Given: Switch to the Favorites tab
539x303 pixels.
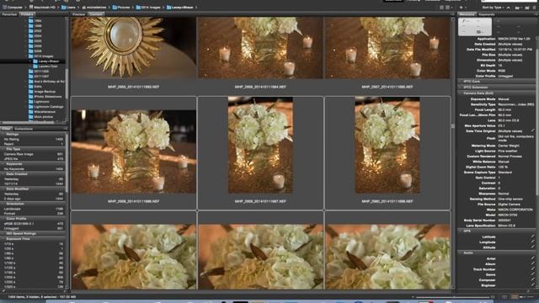Looking at the screenshot, I should pyautogui.click(x=9, y=14).
